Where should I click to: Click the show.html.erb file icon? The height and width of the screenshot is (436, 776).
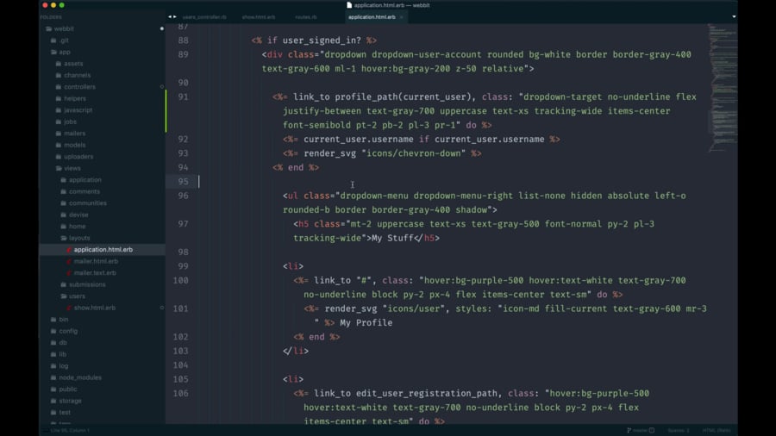pos(69,308)
